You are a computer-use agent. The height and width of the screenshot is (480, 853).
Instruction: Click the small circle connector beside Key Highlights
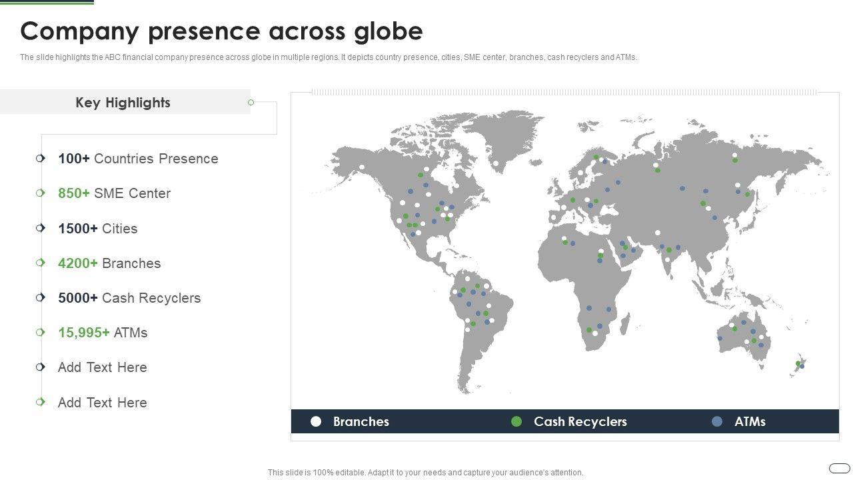pyautogui.click(x=251, y=103)
